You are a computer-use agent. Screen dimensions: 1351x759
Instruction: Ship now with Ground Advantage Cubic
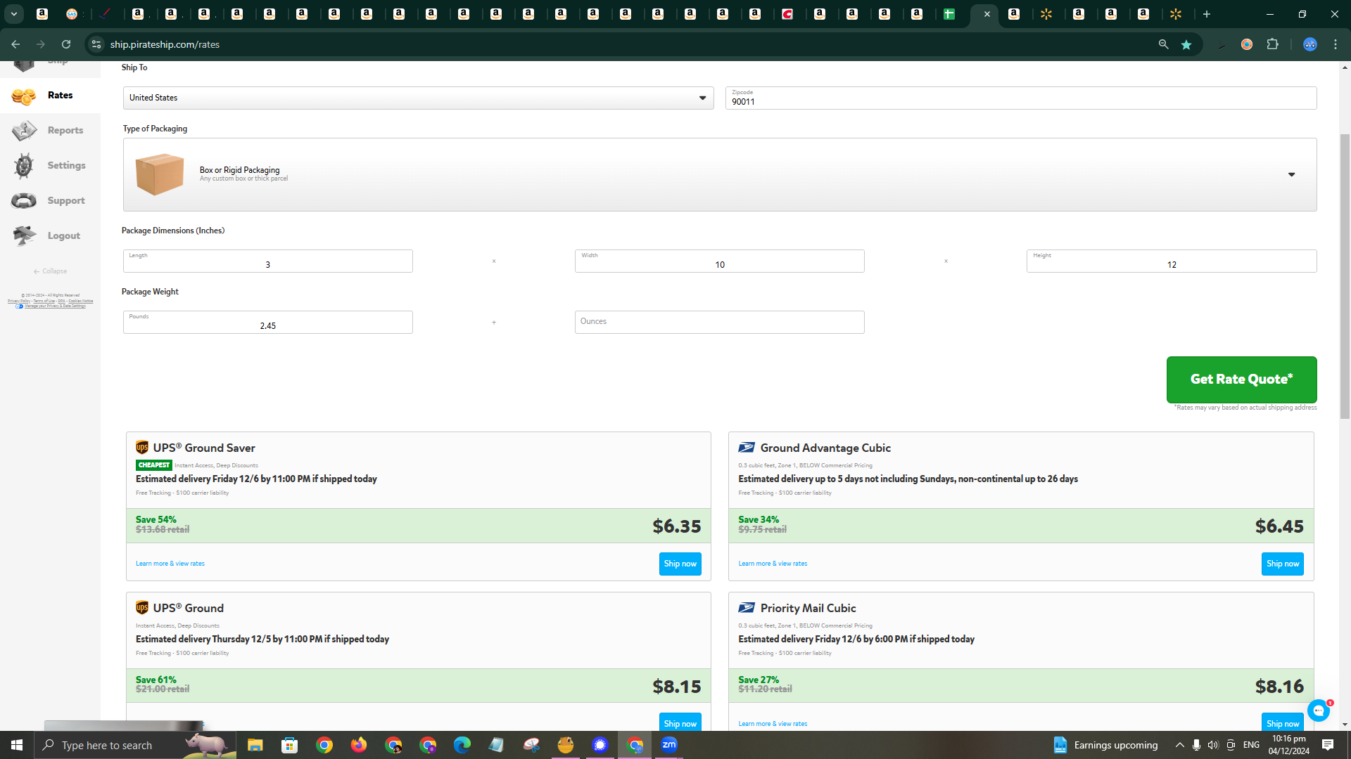[x=1282, y=564]
